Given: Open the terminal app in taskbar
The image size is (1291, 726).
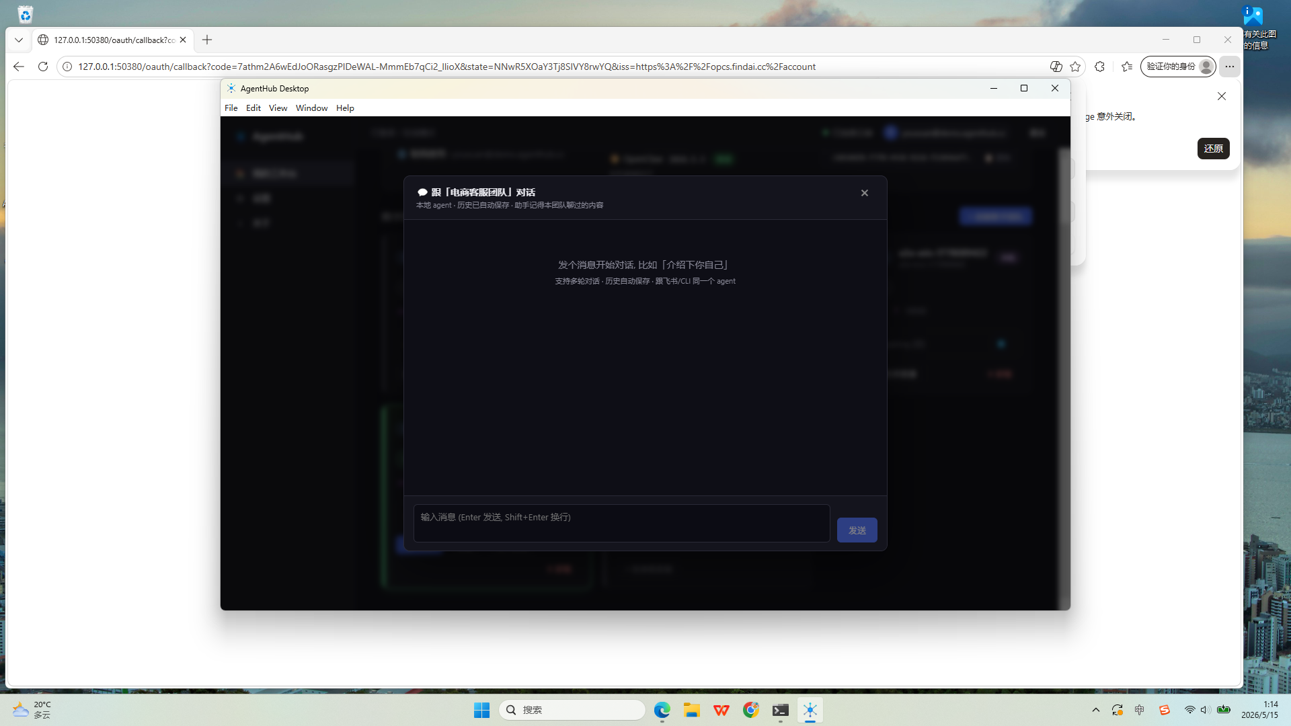Looking at the screenshot, I should (781, 710).
